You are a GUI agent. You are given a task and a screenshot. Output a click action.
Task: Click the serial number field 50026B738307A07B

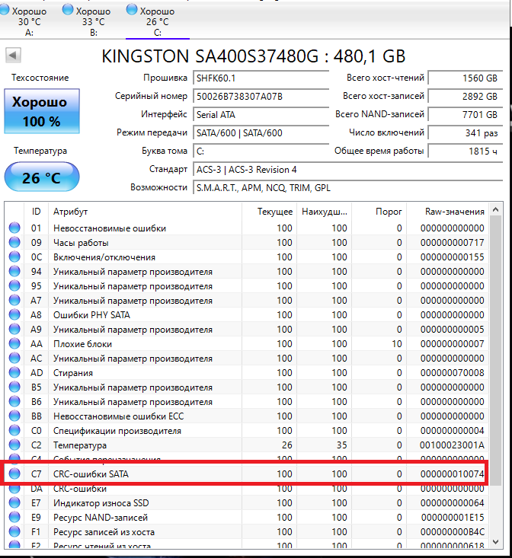click(261, 97)
